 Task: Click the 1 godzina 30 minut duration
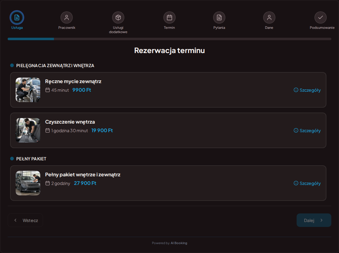pos(69,131)
